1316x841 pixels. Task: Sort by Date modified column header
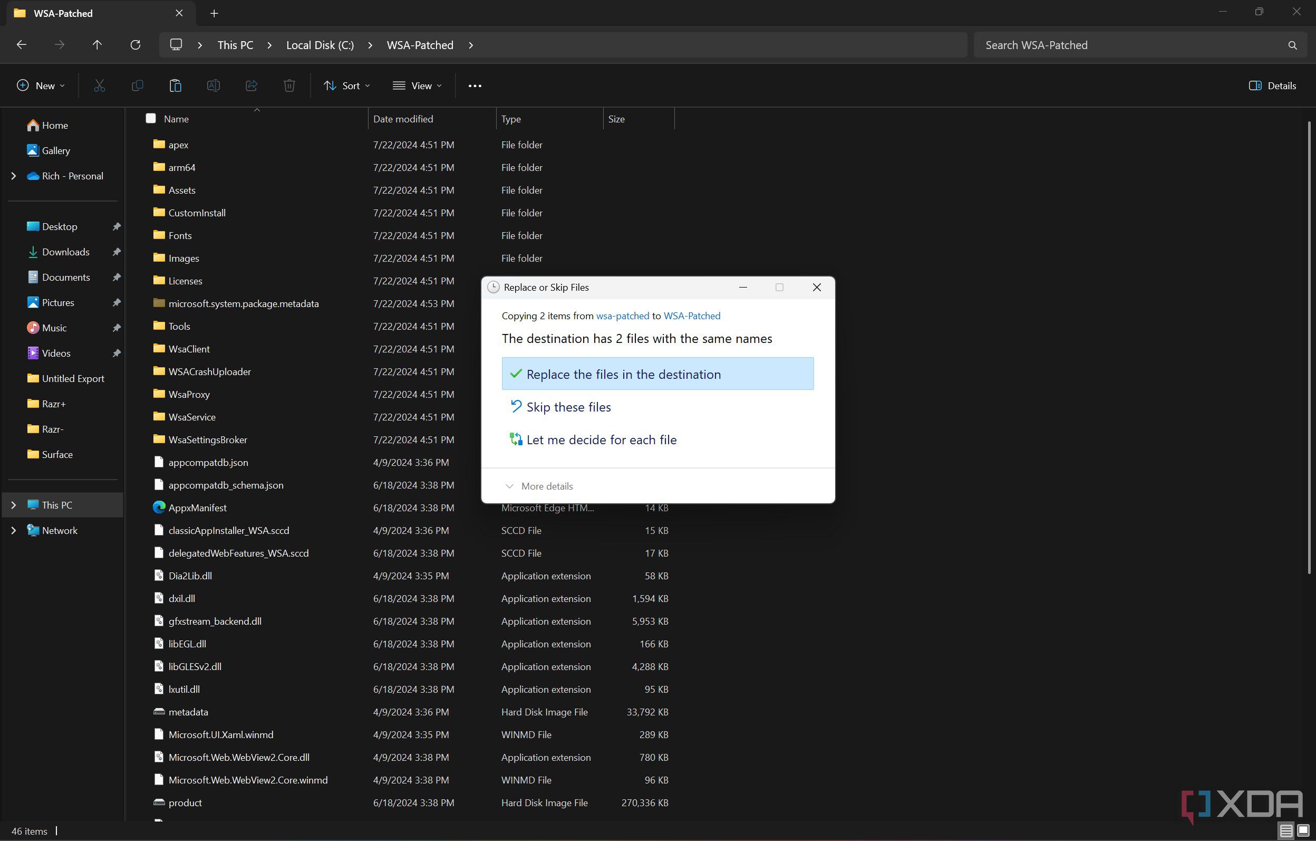click(403, 119)
